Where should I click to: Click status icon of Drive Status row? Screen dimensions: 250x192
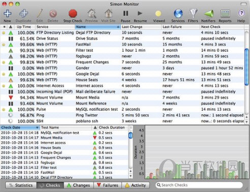(x=11, y=39)
